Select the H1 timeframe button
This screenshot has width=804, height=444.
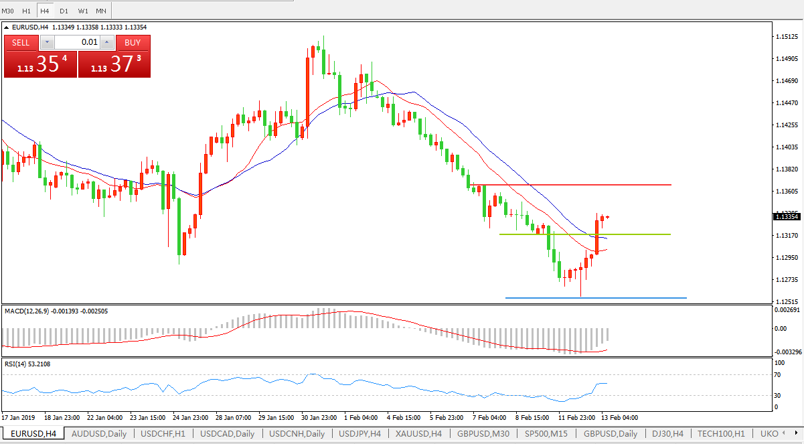click(x=26, y=11)
